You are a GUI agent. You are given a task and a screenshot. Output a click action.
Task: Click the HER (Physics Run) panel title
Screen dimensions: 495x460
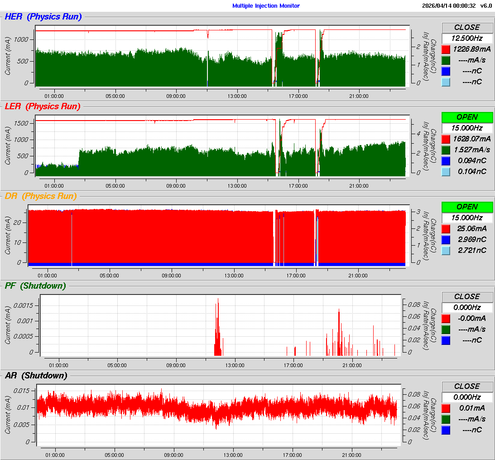click(x=43, y=17)
